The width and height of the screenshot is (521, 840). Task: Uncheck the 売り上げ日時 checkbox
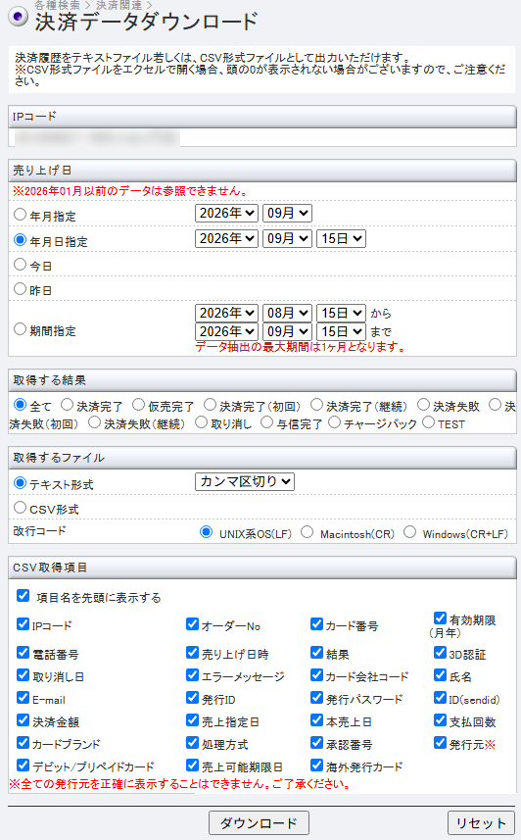coord(192,653)
